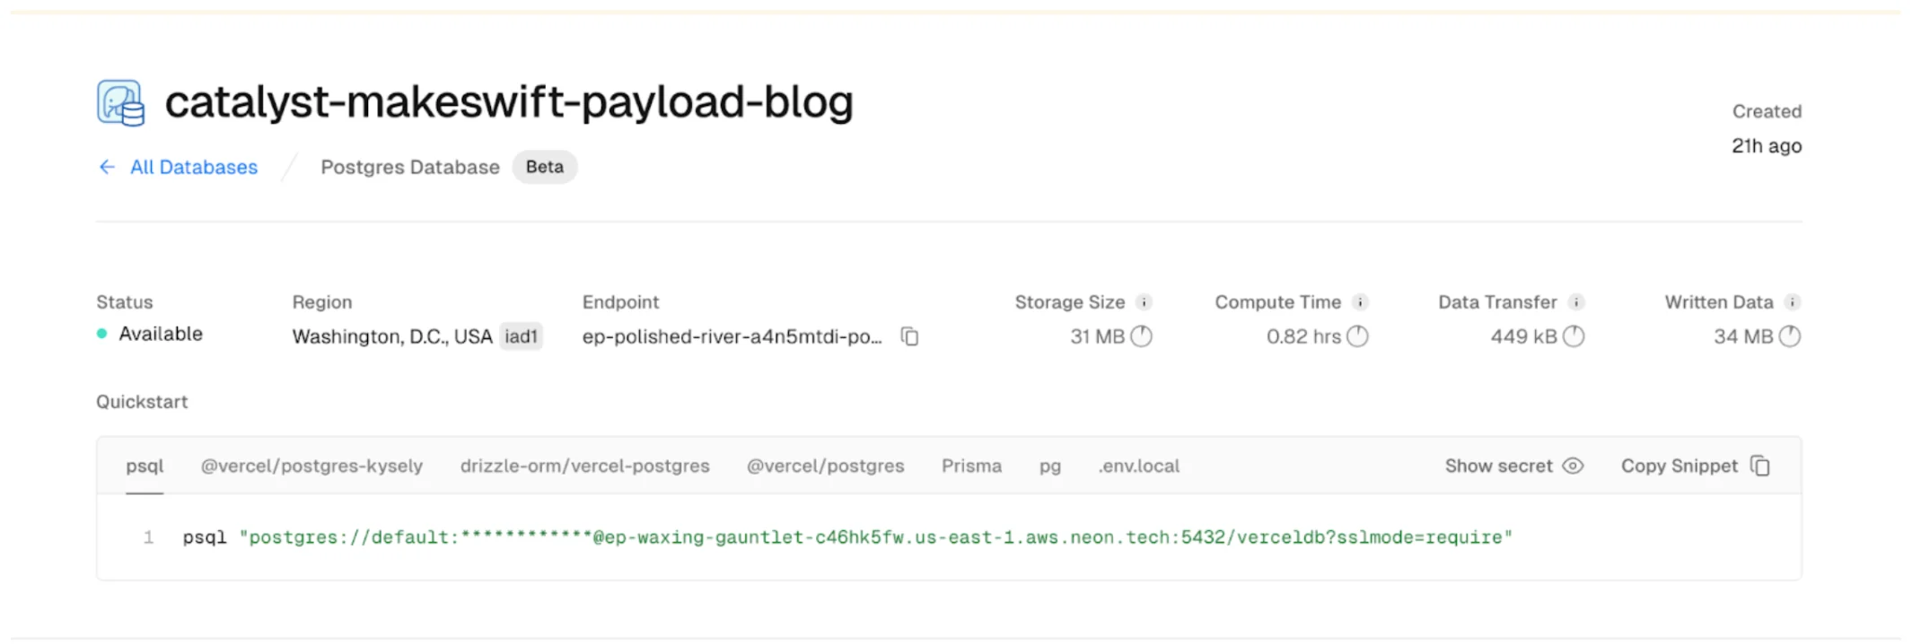Switch to the @vercel/postgres-kysely tab
The height and width of the screenshot is (644, 1912).
(x=311, y=466)
